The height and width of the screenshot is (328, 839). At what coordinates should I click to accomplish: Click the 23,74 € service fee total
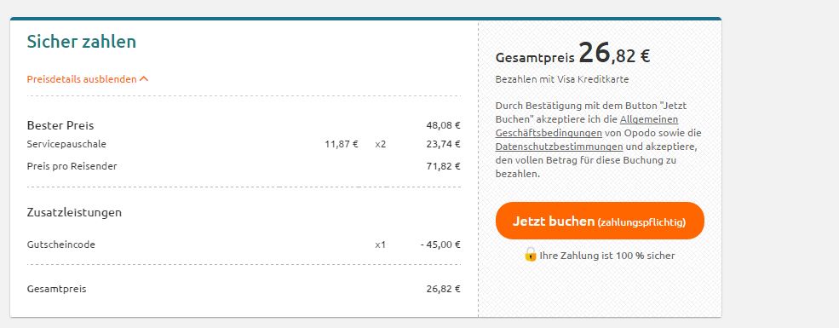[443, 144]
